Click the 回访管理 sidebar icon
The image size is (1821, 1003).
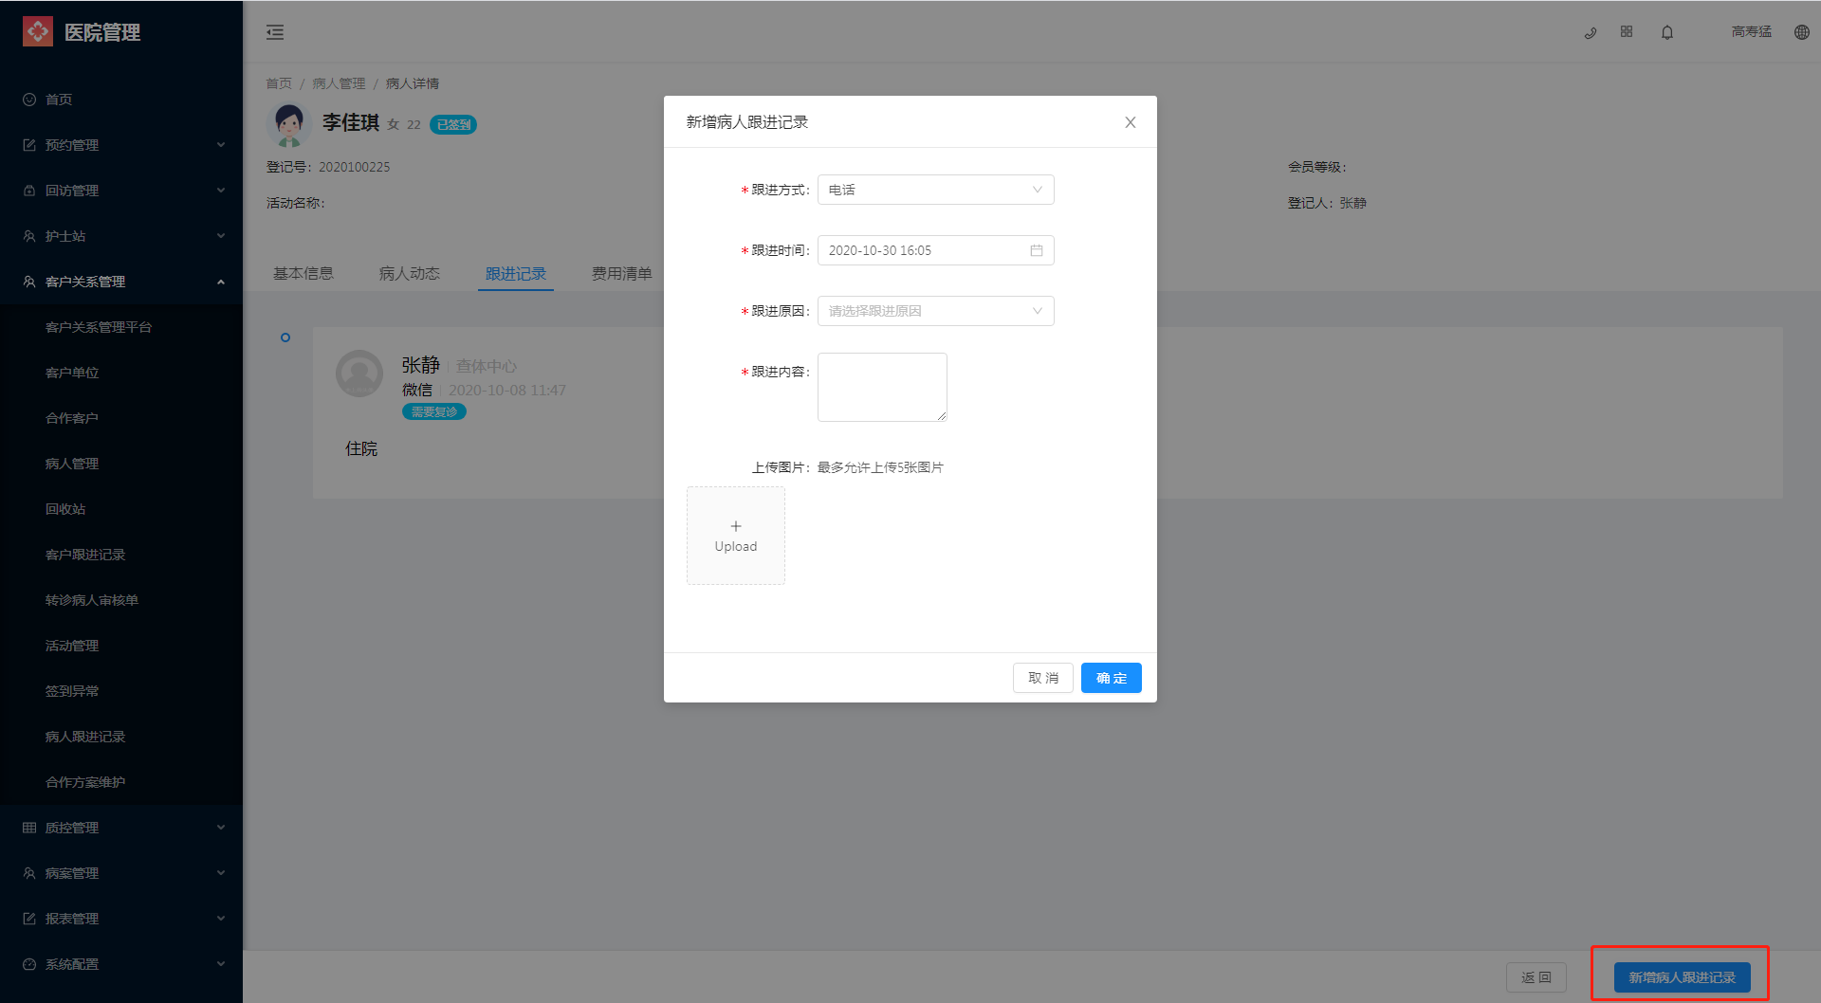[29, 191]
